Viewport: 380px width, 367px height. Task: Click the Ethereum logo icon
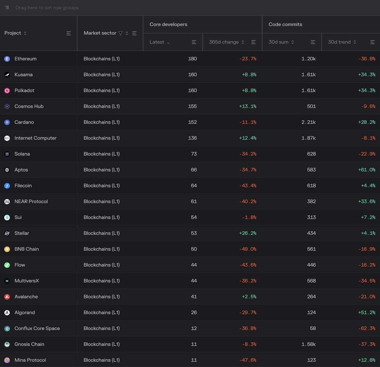pos(7,59)
